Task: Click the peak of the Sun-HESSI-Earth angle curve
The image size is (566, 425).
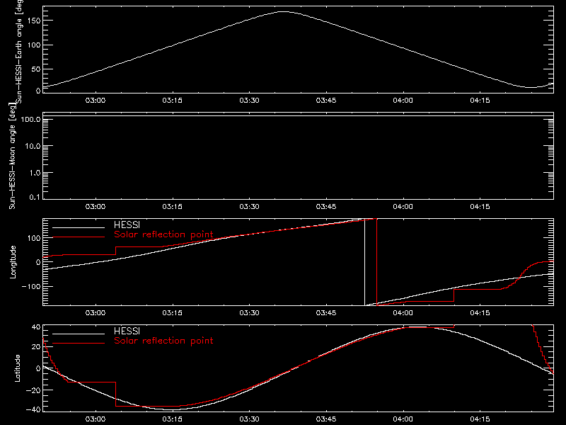Action: pos(284,12)
